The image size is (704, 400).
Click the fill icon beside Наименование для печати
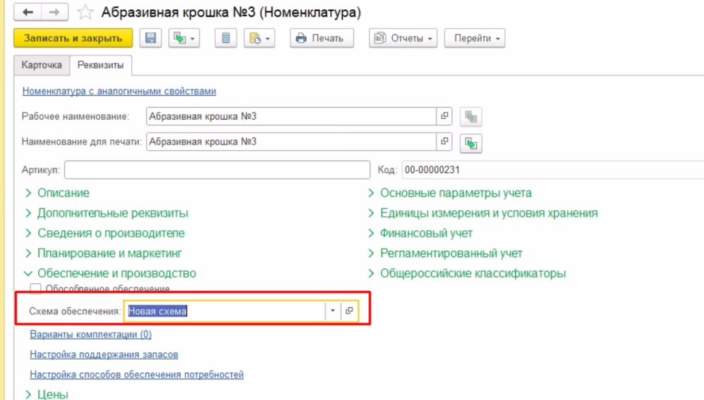coord(471,143)
